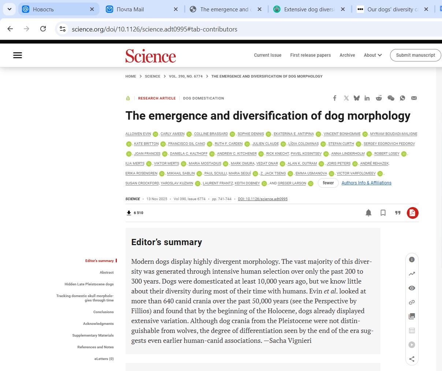Share article on LinkedIn
The width and height of the screenshot is (442, 371).
pos(367,98)
